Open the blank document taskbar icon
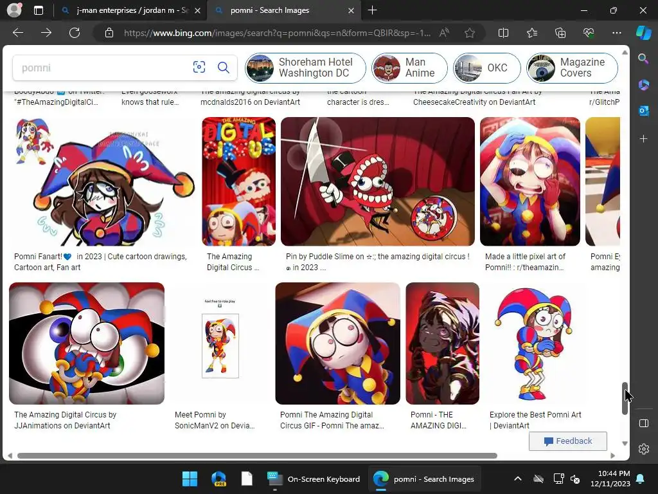658x494 pixels. 247,479
